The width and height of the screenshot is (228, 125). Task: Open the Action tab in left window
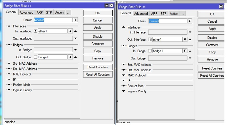click(x=59, y=13)
